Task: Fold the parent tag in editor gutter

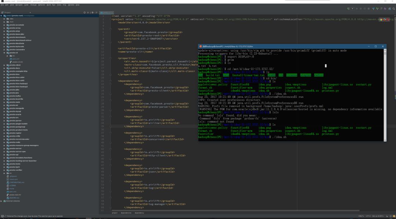Action: click(x=110, y=29)
